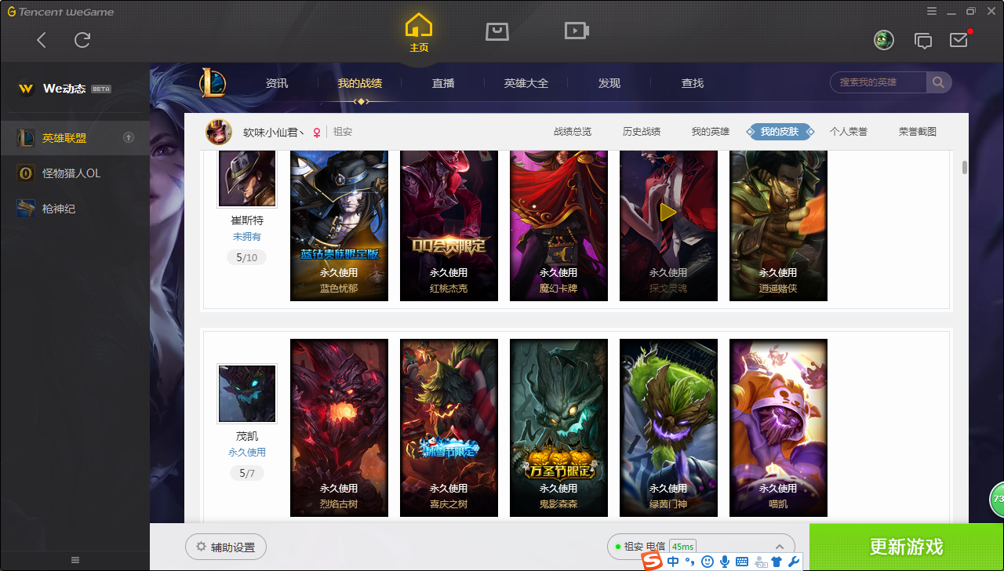Open the 蓝色忧郁 skin card

coord(339,226)
